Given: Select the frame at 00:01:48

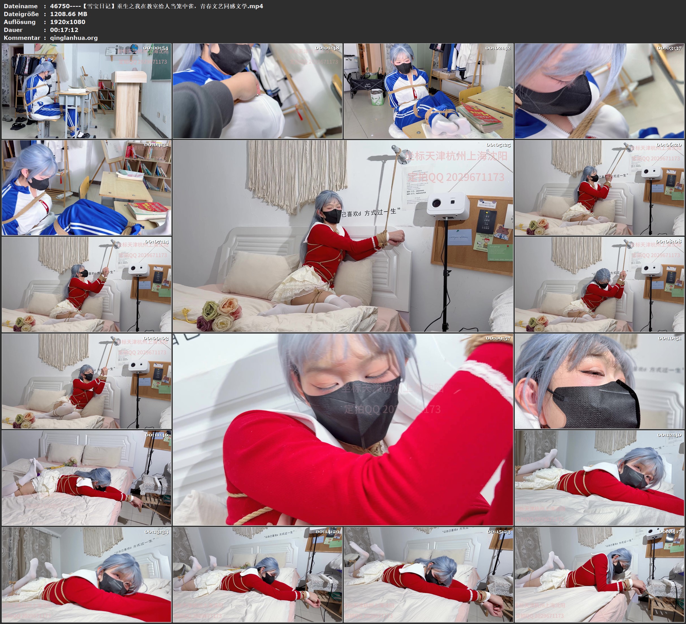Looking at the screenshot, I should [x=257, y=91].
